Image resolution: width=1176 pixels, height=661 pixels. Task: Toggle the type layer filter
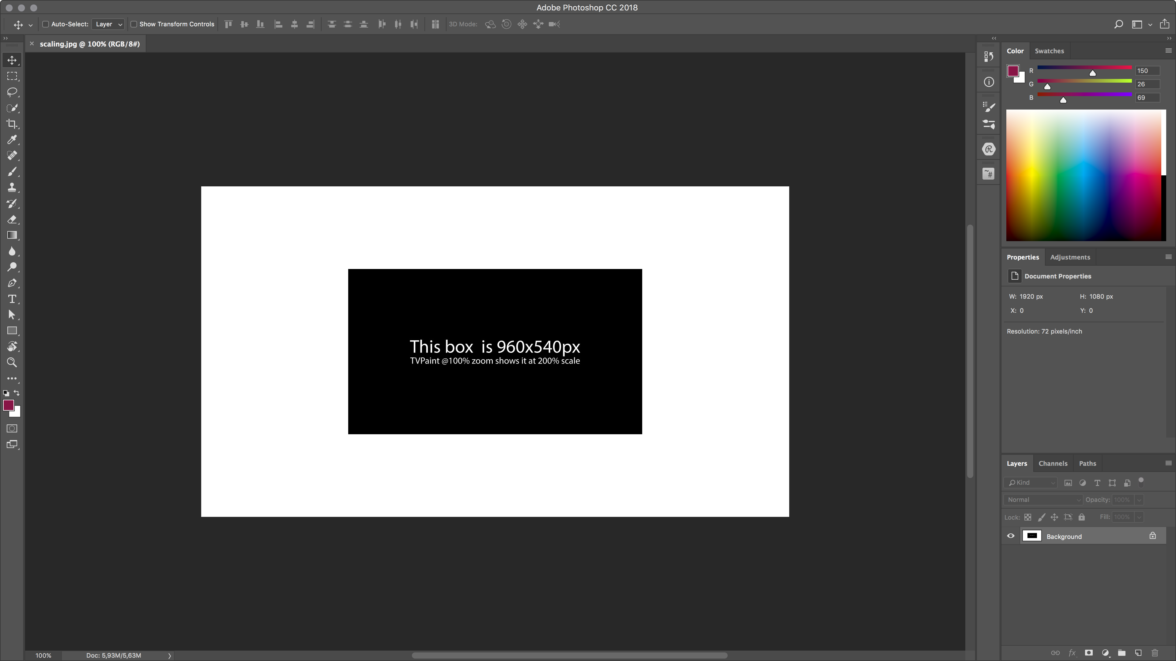pyautogui.click(x=1098, y=483)
